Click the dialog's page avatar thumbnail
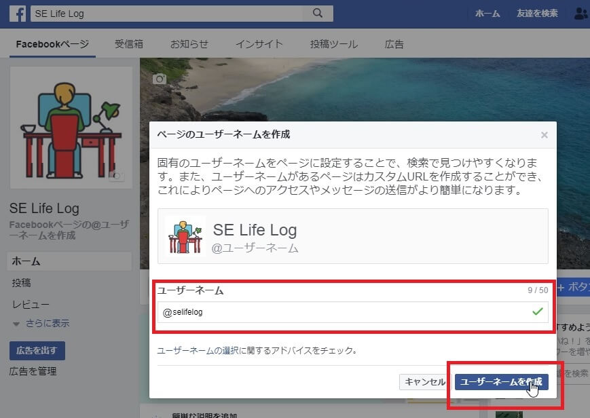The width and height of the screenshot is (590, 418). click(x=185, y=235)
